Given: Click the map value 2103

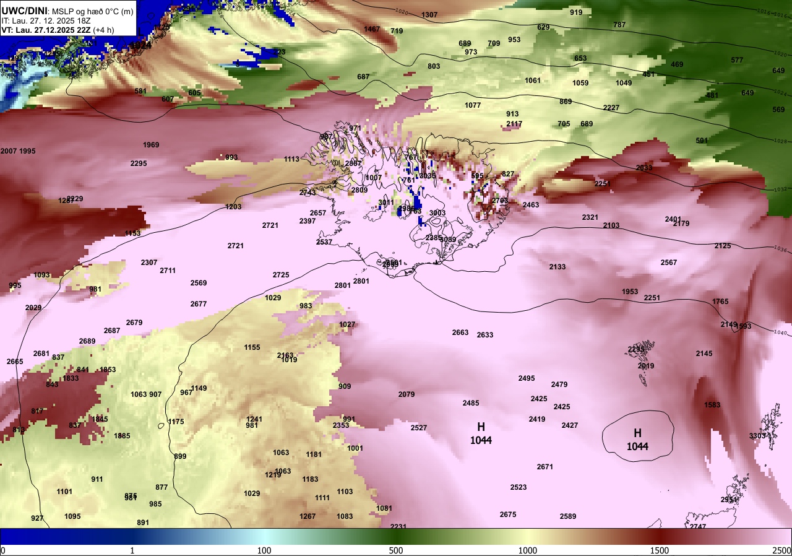Looking at the screenshot, I should pyautogui.click(x=611, y=225).
